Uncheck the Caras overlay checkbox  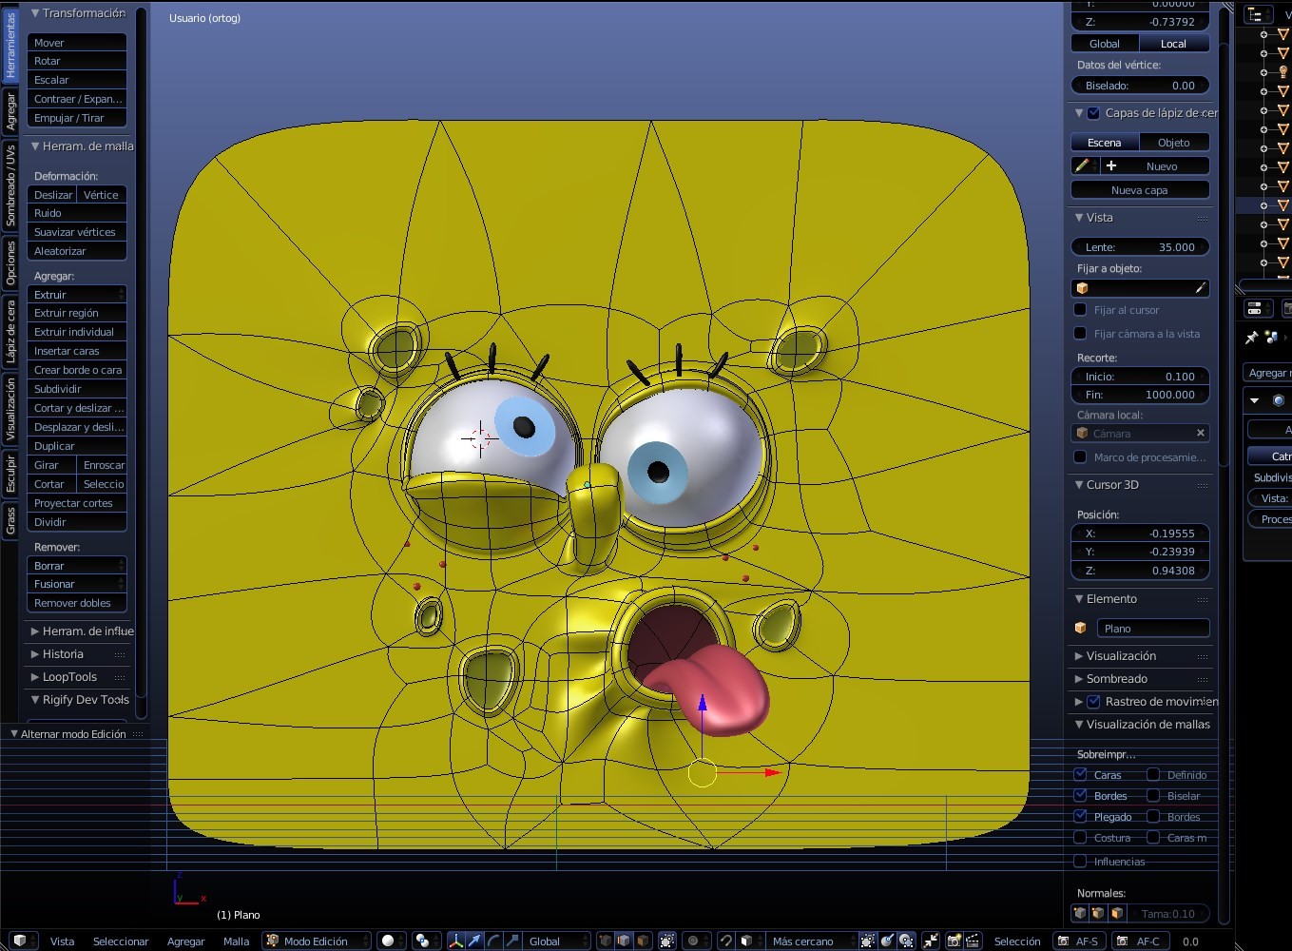[x=1080, y=774]
